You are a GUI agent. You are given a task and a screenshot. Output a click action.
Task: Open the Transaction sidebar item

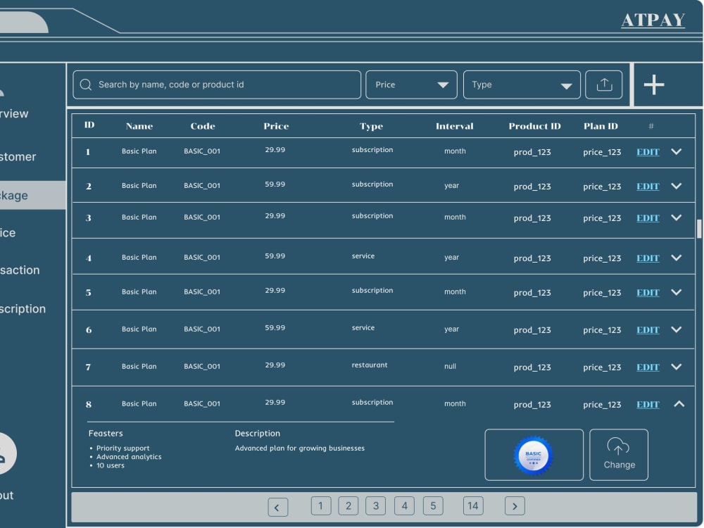click(20, 270)
